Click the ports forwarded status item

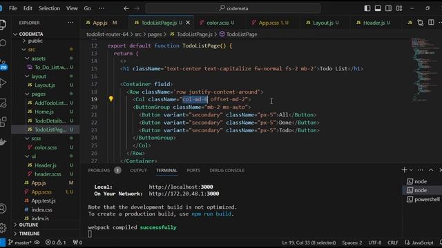[77, 242]
